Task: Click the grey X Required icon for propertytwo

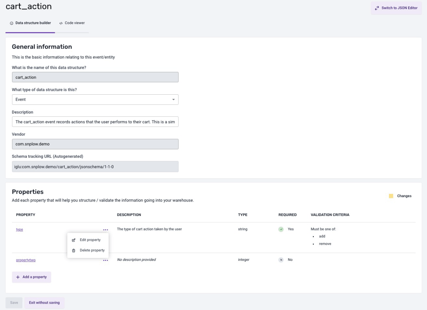Action: click(281, 260)
